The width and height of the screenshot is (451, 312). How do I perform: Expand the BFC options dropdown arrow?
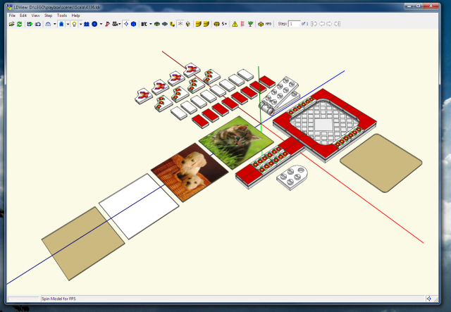click(x=150, y=23)
